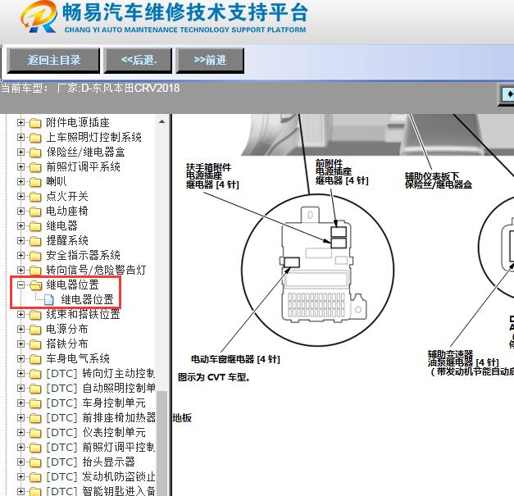Expand the 喇叭 tree node
Image resolution: width=514 pixels, height=496 pixels.
20,181
